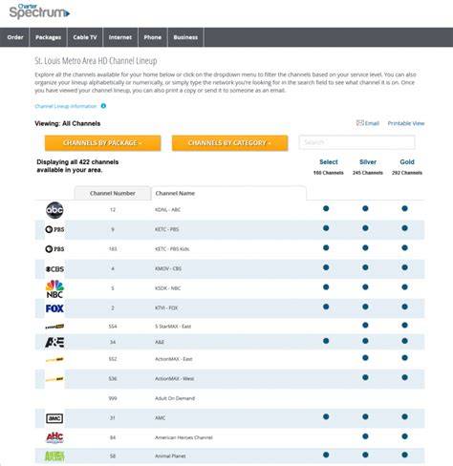This screenshot has width=453, height=466.
Task: Click the ActionMAX West logo
Action: [54, 379]
